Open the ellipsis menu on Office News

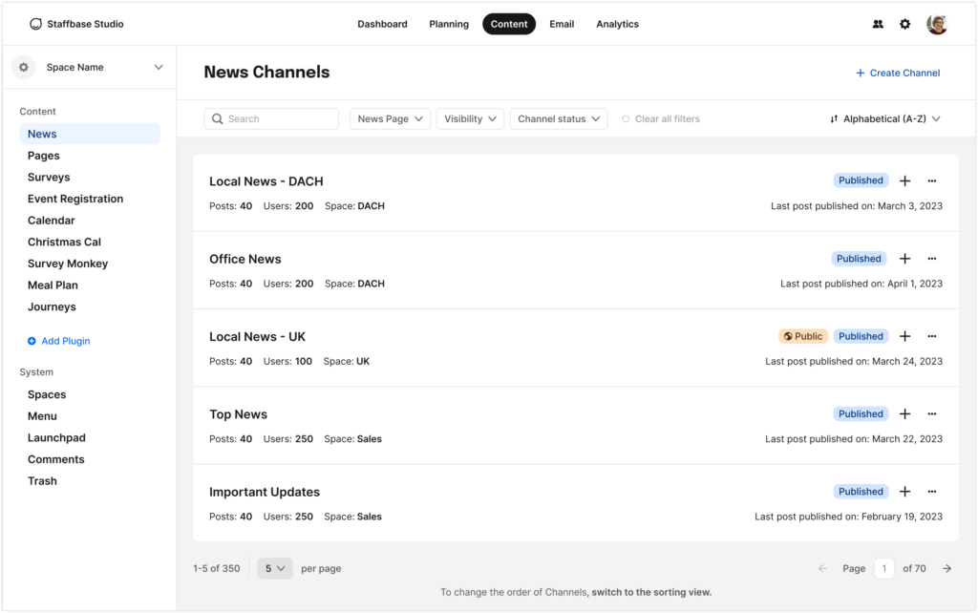pyautogui.click(x=931, y=258)
